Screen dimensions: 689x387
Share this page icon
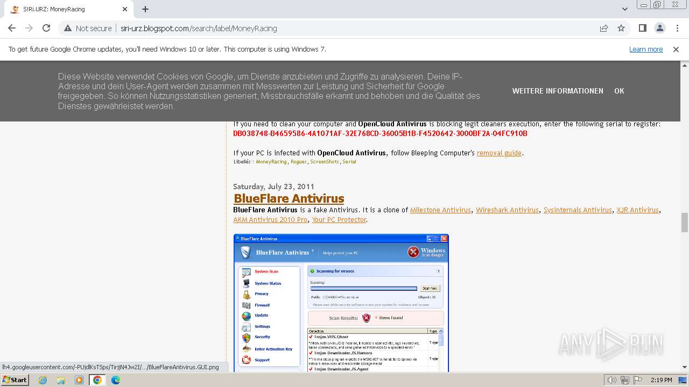[x=604, y=28]
